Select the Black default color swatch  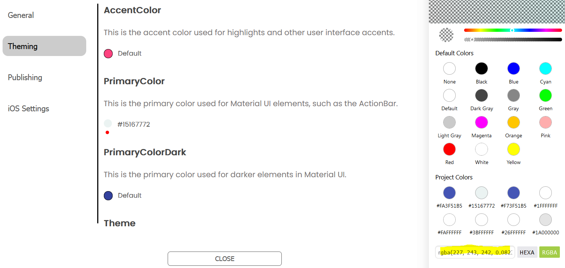481,68
